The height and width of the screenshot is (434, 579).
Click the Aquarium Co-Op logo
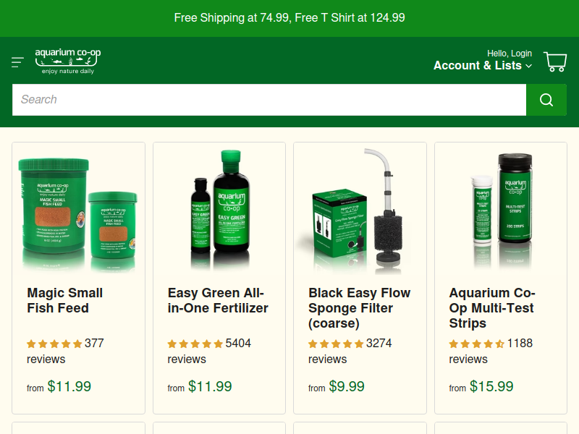click(68, 61)
